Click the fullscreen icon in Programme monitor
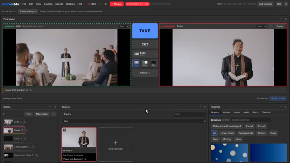This screenshot has height=163, width=290. [x=270, y=26]
